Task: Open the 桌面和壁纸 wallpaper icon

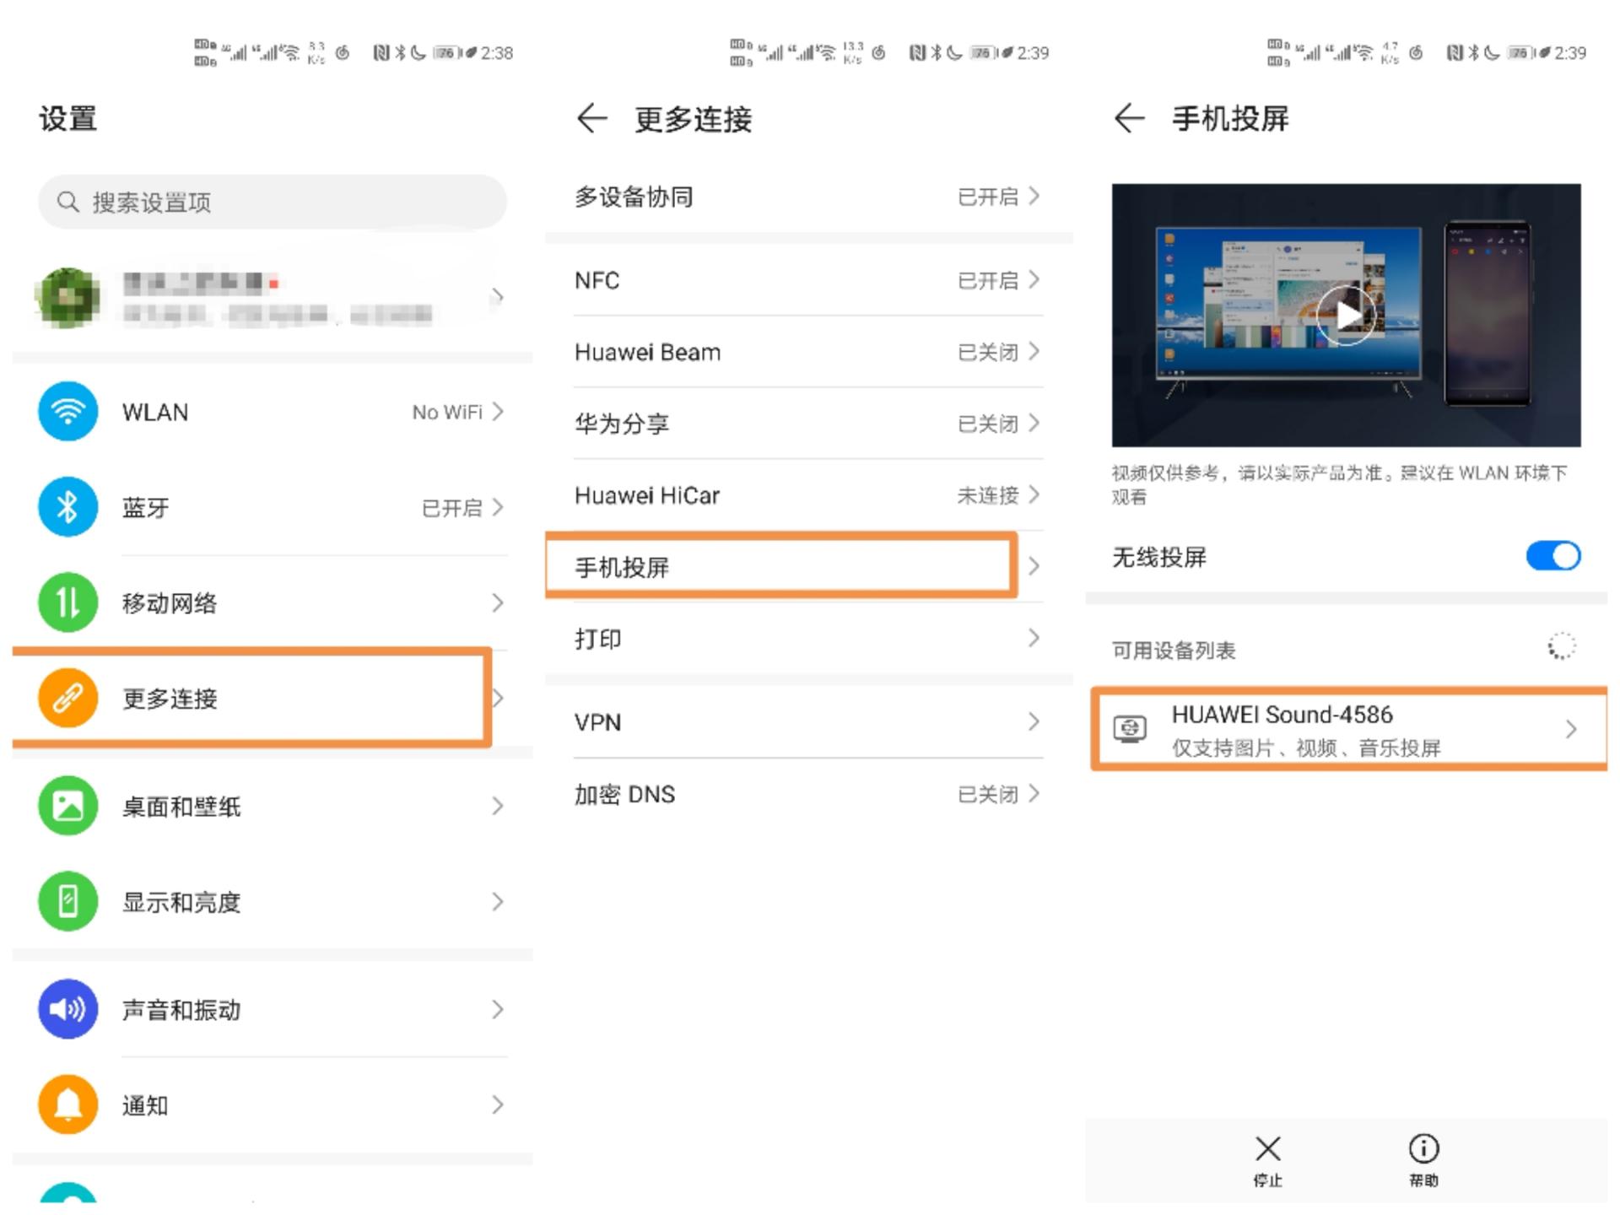Action: [x=67, y=806]
